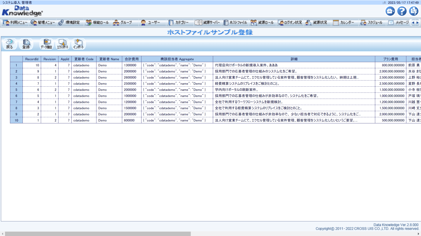Click the 環境設定 button
The height and width of the screenshot is (236, 421).
pyautogui.click(x=70, y=22)
